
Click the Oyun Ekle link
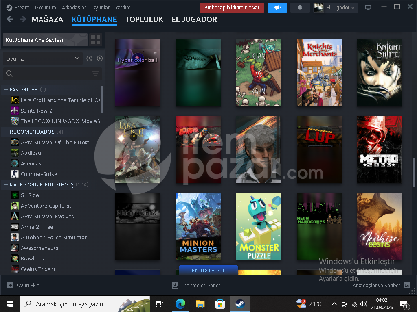(28, 285)
